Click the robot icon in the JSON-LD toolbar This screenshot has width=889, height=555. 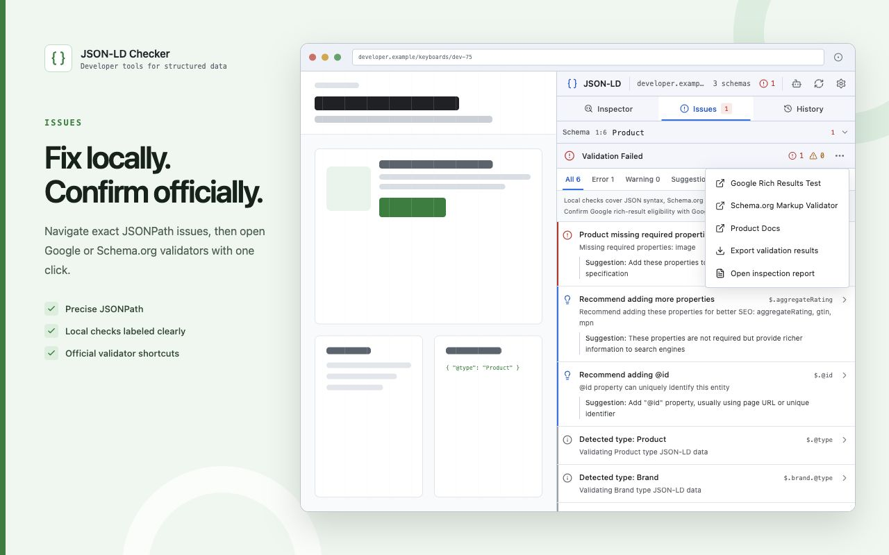797,83
